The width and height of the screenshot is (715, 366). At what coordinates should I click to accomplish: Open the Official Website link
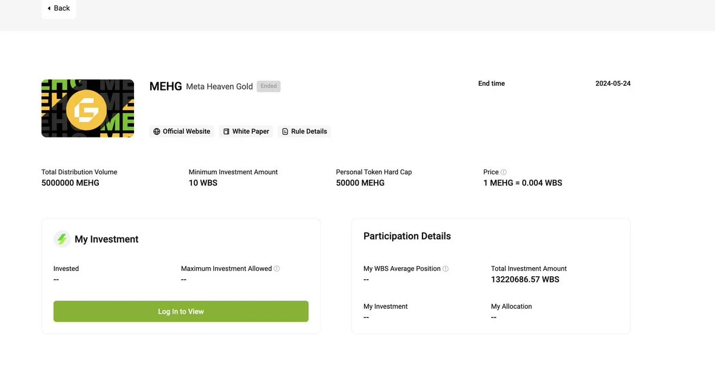[182, 132]
